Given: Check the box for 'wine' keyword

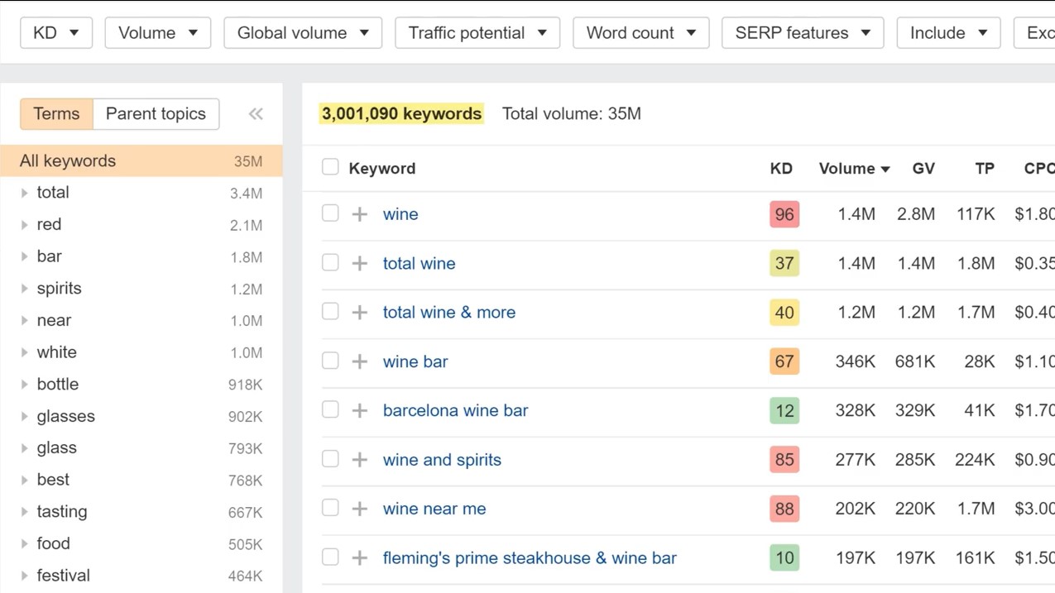Looking at the screenshot, I should (x=330, y=213).
